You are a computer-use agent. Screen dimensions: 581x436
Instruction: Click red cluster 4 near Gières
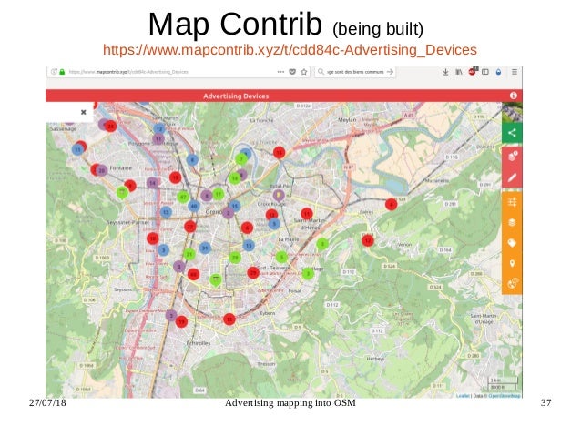[x=391, y=204]
